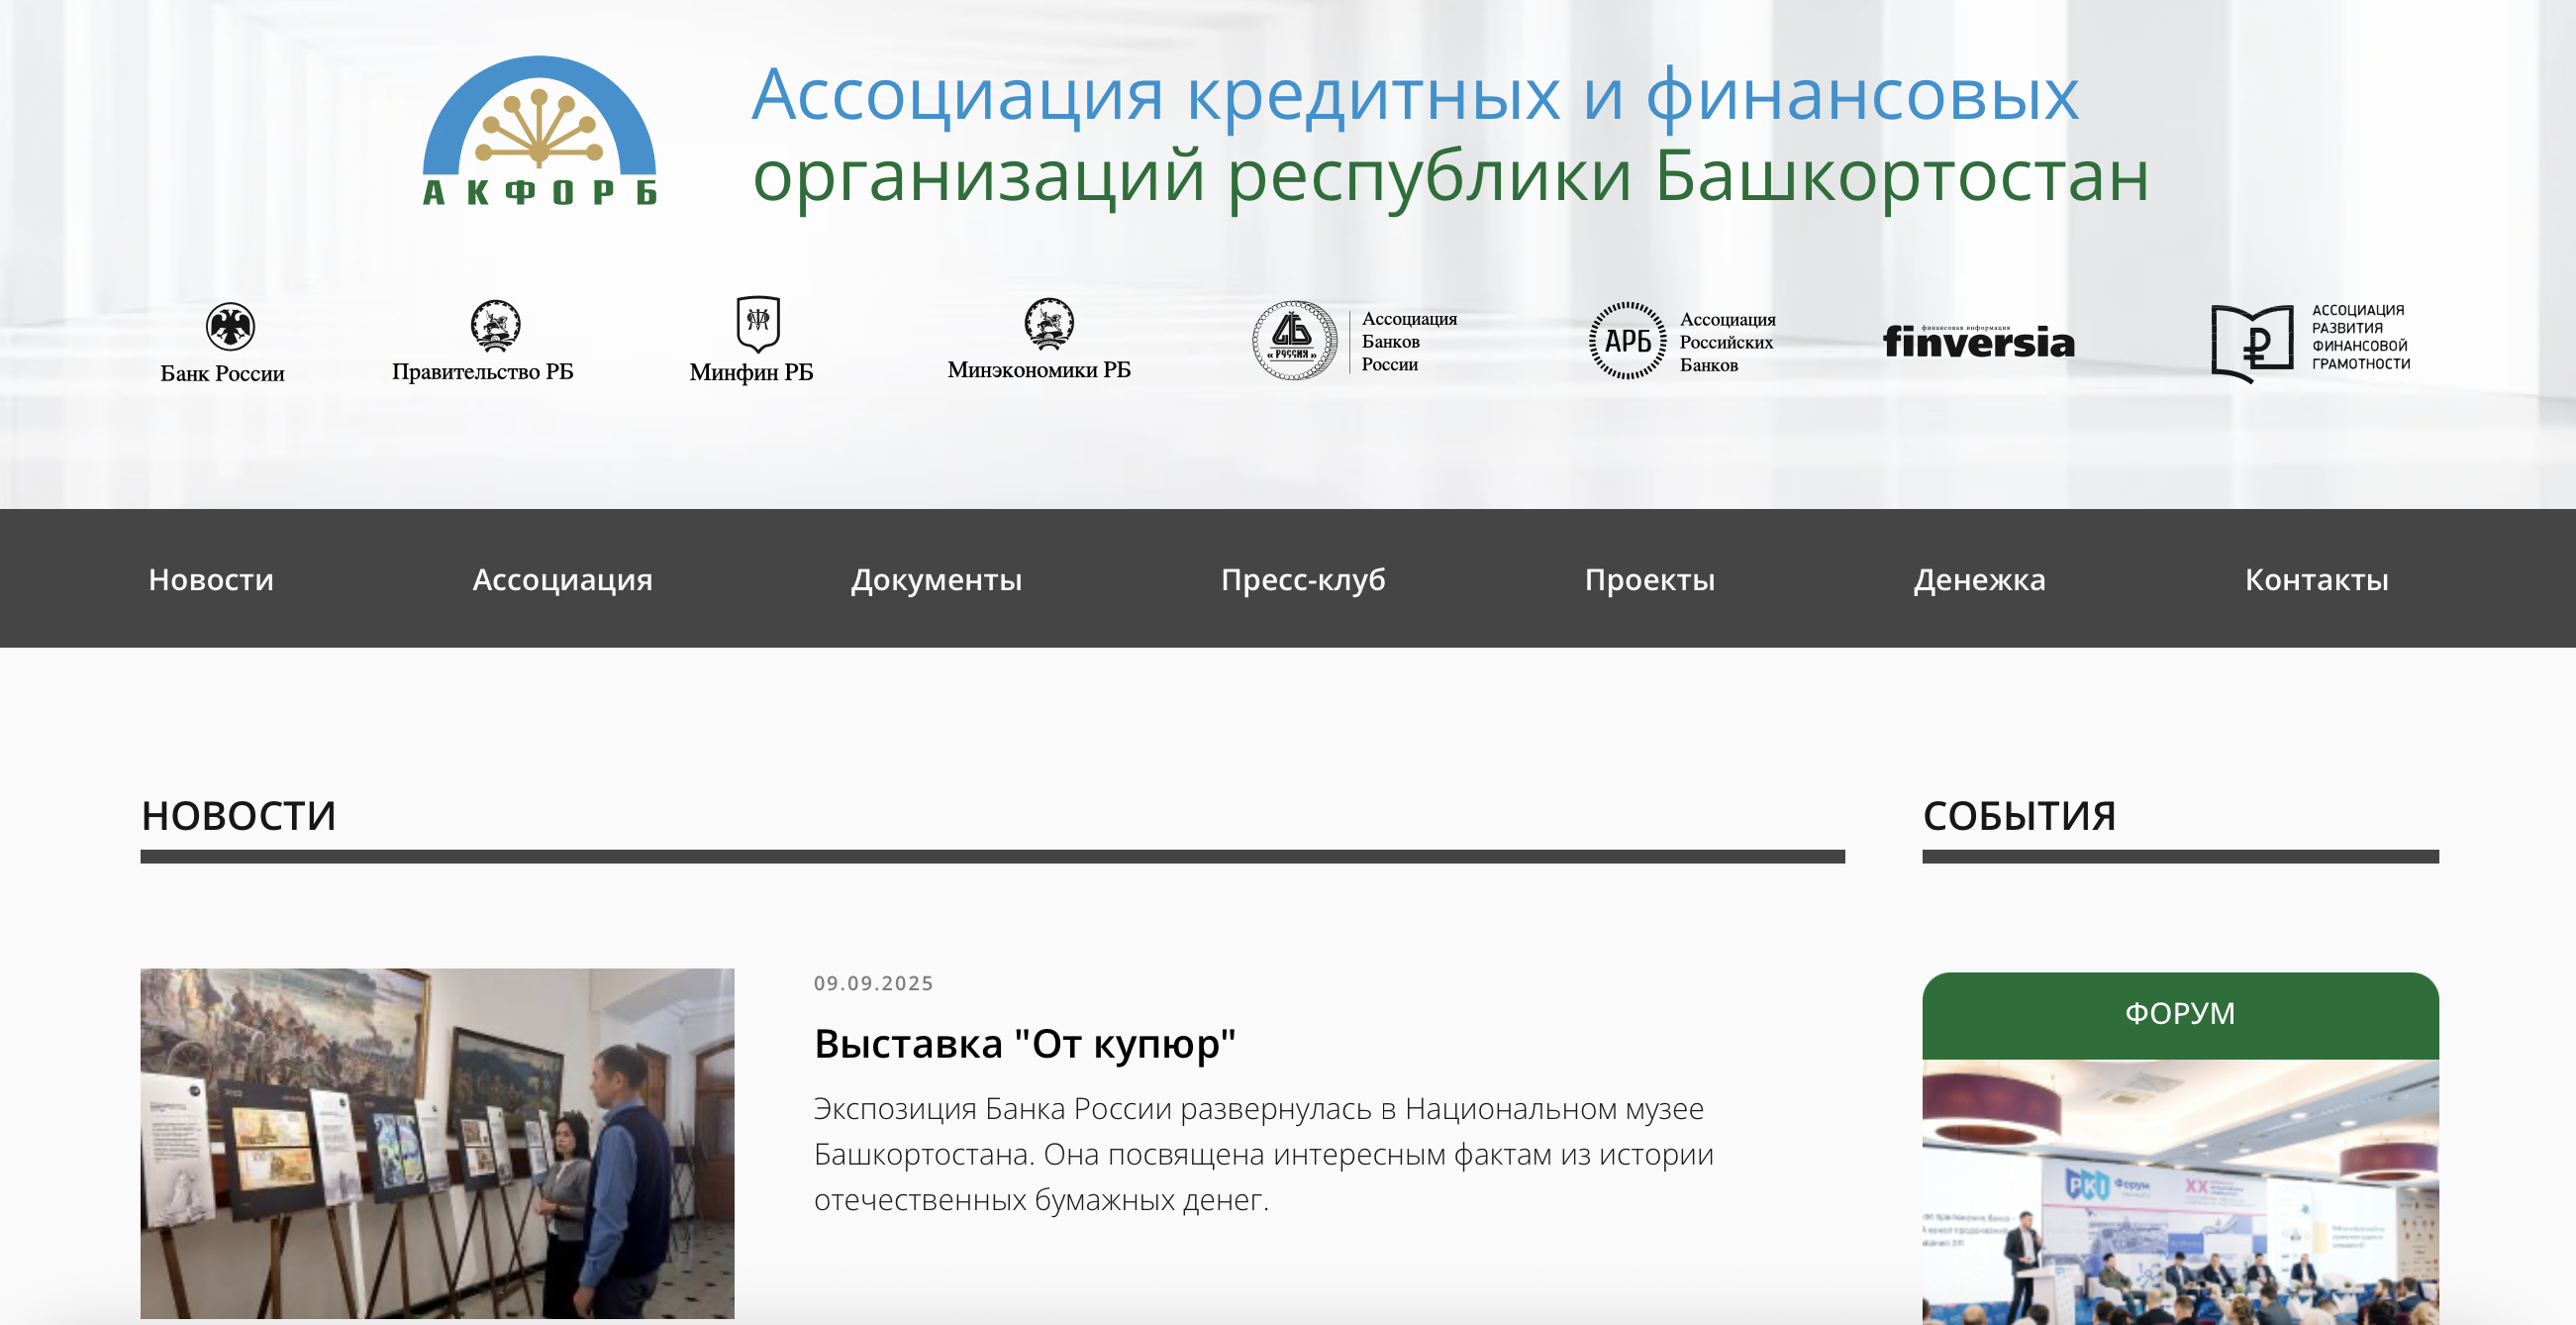The width and height of the screenshot is (2576, 1325).
Task: Click the АКФОРБ association logo
Action: [x=539, y=132]
